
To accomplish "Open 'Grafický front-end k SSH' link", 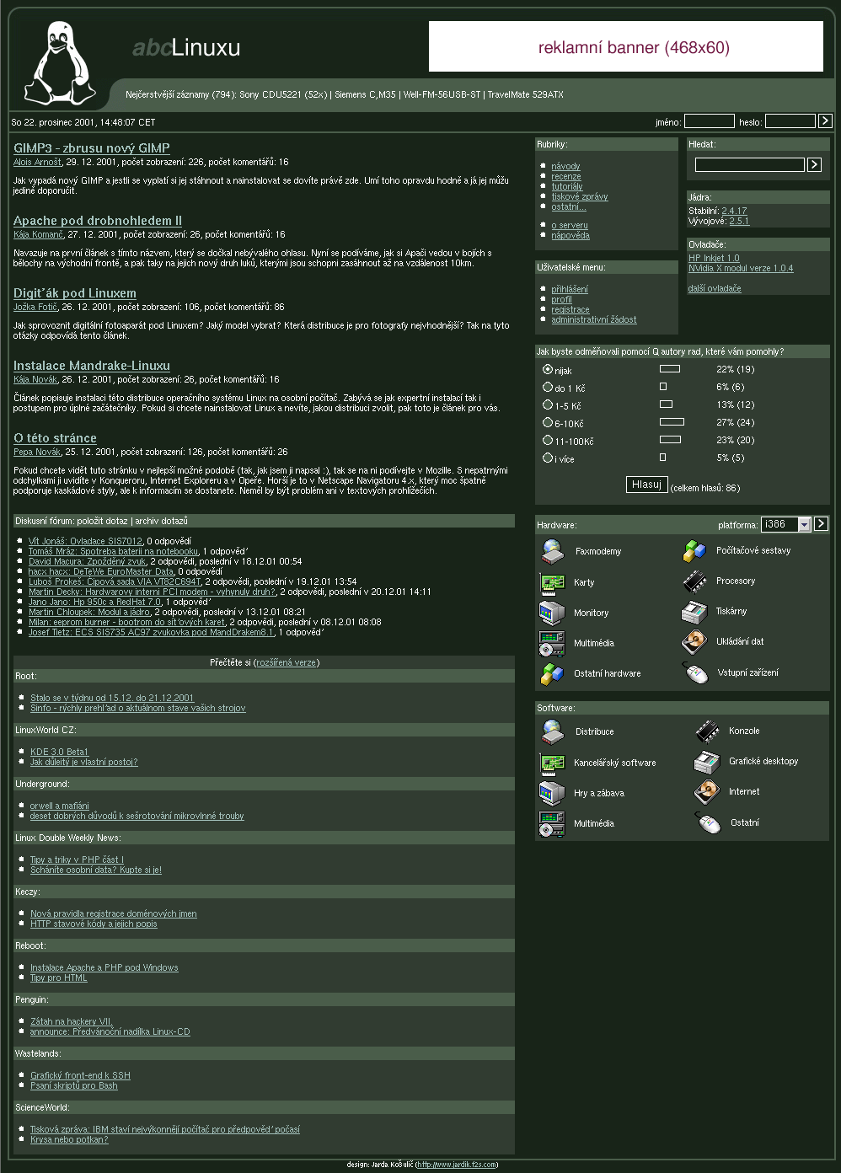I will click(x=80, y=1075).
